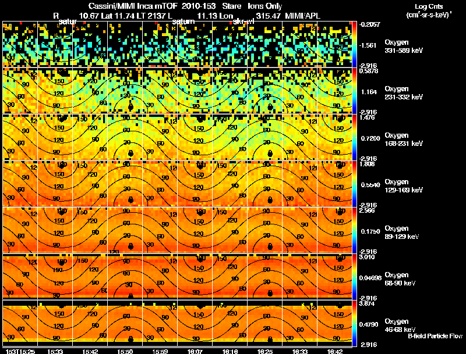
Task: Select the 0.1750 color scale value
Action: (x=370, y=231)
